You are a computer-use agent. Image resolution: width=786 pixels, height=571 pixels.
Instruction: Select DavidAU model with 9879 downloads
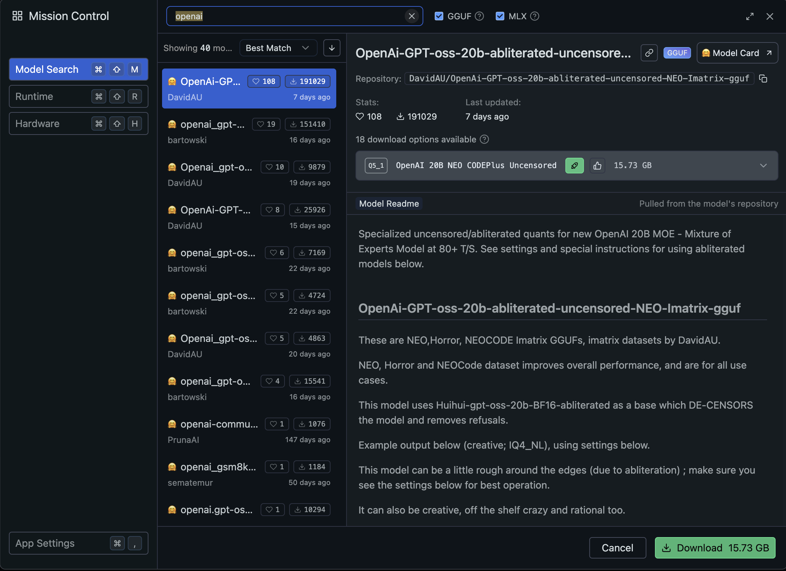pyautogui.click(x=249, y=174)
